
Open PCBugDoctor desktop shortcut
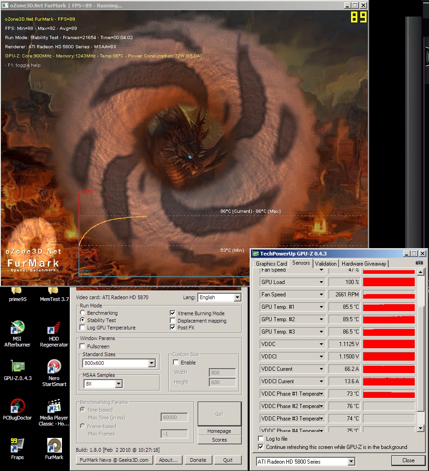(x=17, y=409)
